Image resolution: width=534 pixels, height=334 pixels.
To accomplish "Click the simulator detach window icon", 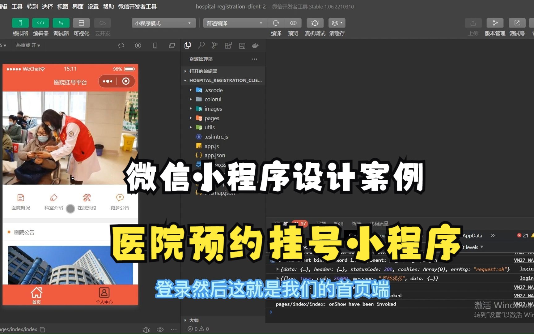I will pos(172,45).
